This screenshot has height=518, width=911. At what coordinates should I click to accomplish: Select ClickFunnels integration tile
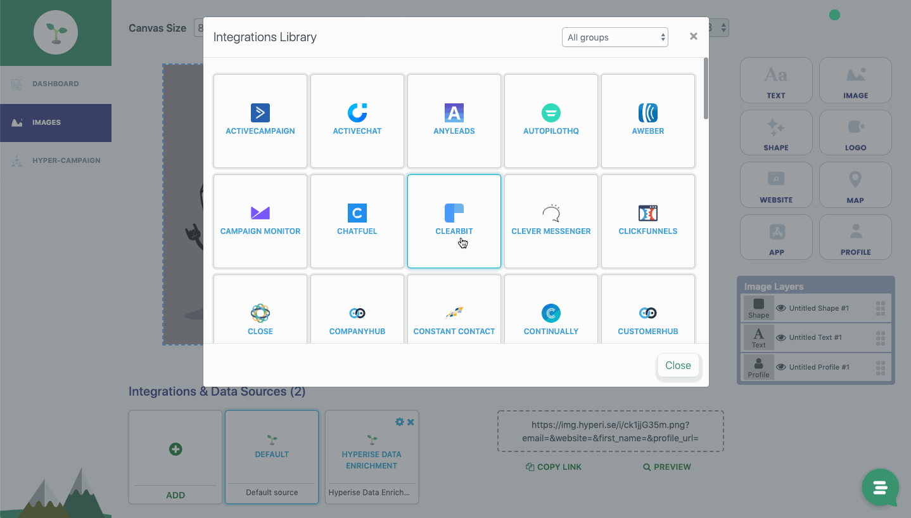pyautogui.click(x=648, y=221)
